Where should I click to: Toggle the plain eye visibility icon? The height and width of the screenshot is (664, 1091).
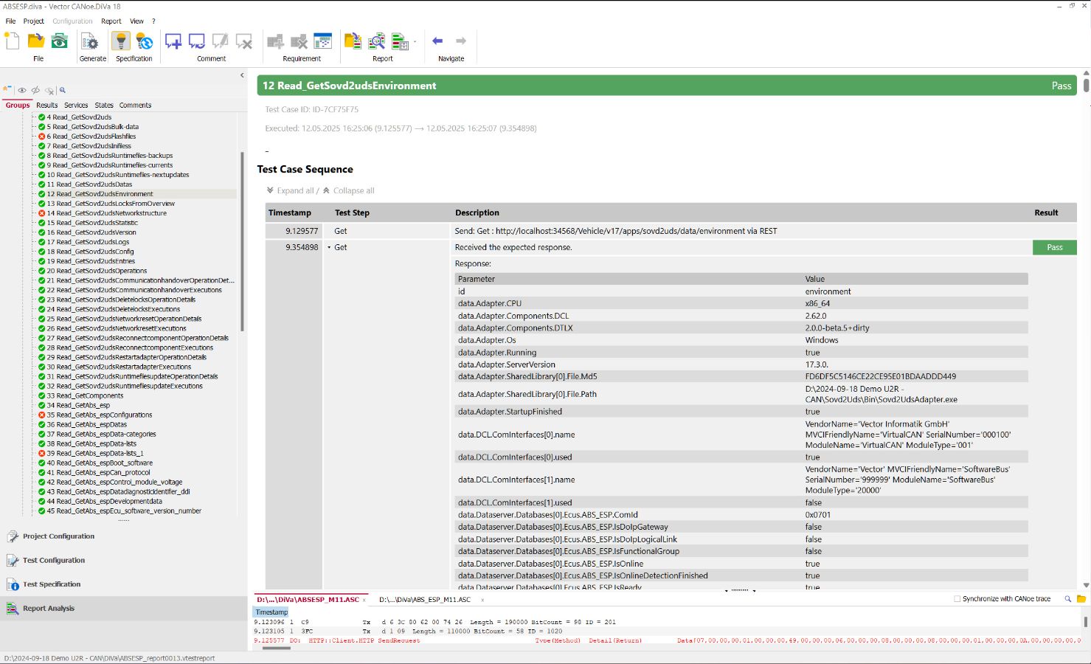click(x=22, y=90)
